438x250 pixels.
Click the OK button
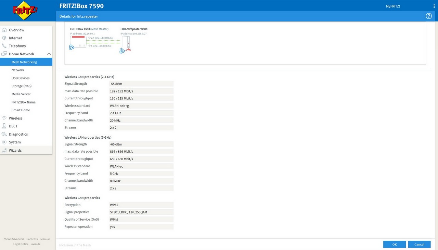point(395,244)
